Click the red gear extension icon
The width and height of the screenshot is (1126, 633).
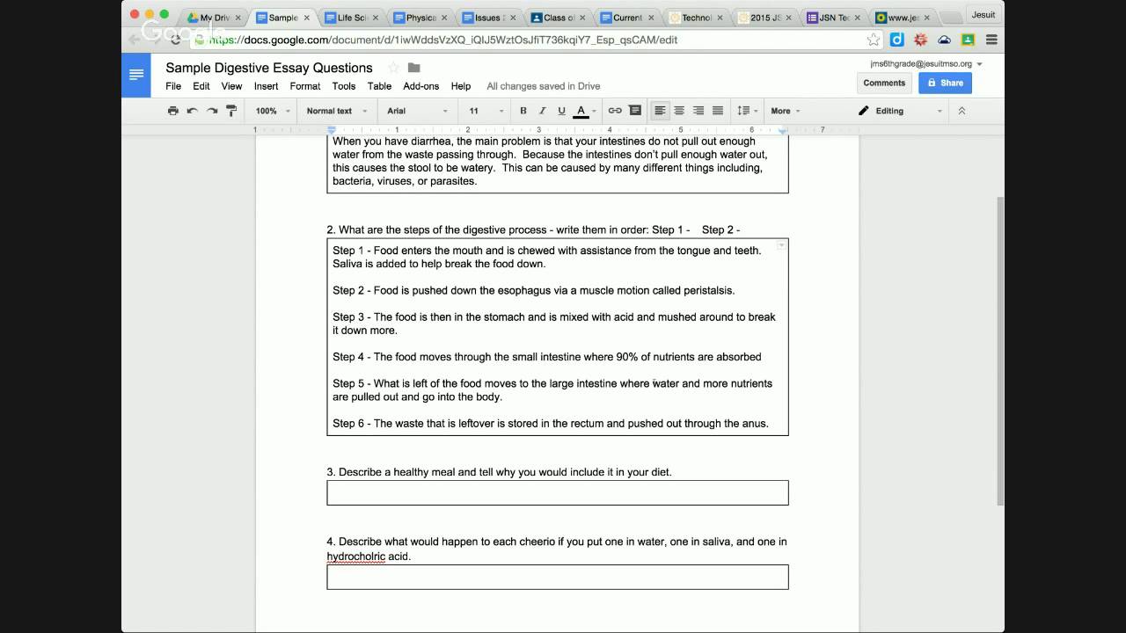(921, 40)
